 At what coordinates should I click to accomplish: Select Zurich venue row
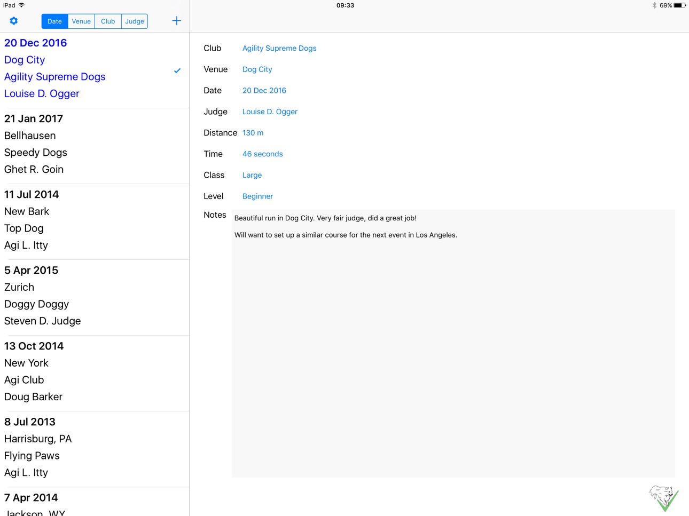[19, 287]
